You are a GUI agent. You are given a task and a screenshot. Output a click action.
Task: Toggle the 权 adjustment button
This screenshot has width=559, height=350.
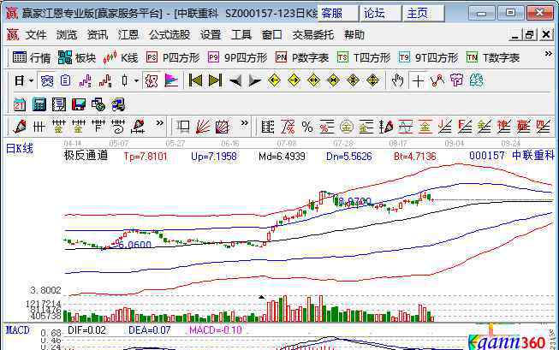[x=152, y=81]
